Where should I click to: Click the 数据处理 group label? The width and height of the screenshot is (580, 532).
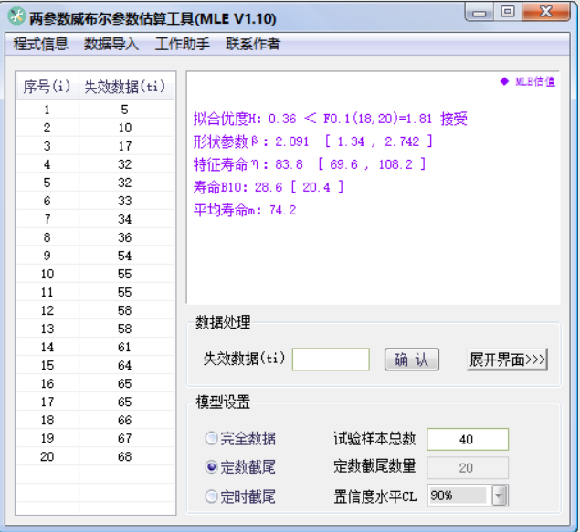coord(223,322)
